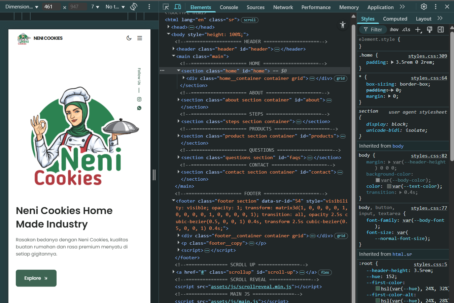Viewport: 454px width, 303px height.
Task: Select the inspect element cursor icon
Action: point(166,7)
